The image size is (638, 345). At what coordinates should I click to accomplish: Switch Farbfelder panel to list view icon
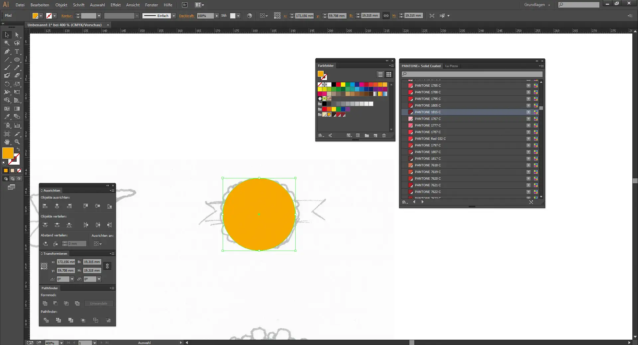tap(380, 74)
